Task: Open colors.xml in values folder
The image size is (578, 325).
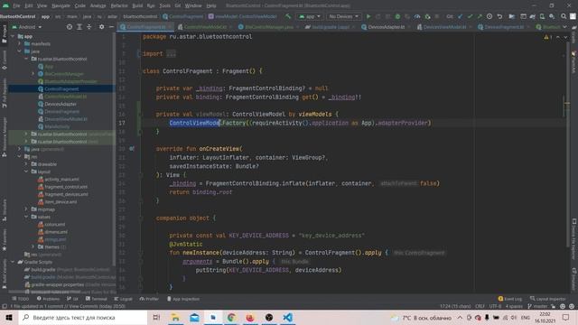Action: [x=54, y=225]
